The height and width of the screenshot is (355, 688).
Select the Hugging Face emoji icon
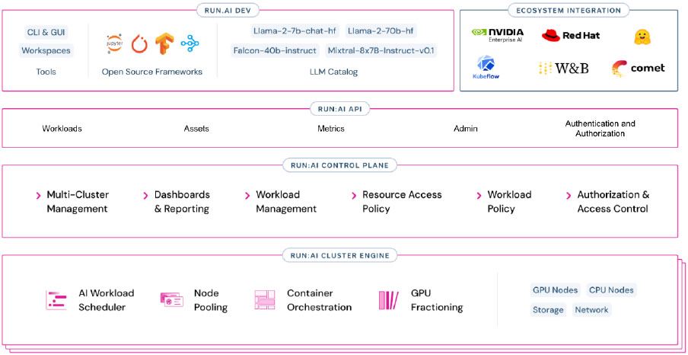(x=642, y=36)
